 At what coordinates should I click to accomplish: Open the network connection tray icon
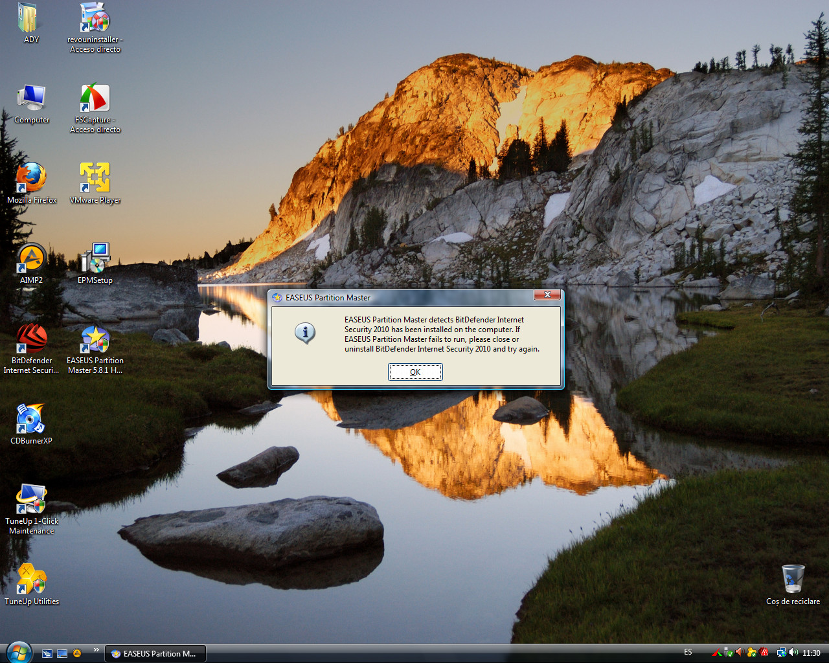tap(782, 653)
